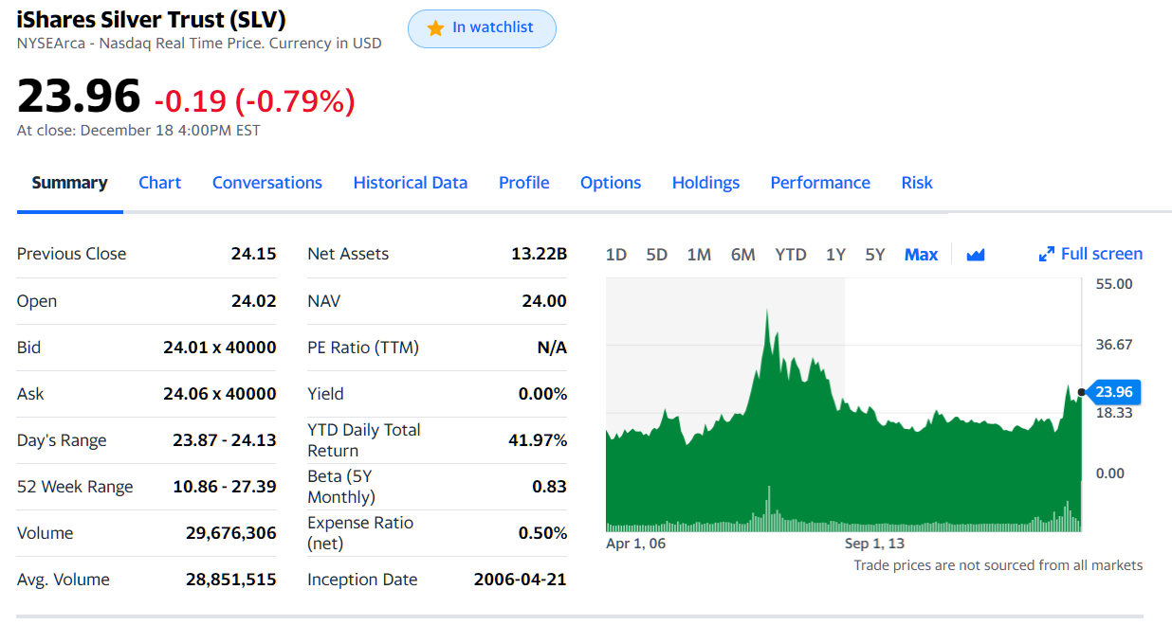Set chart range to YTD

[x=791, y=255]
